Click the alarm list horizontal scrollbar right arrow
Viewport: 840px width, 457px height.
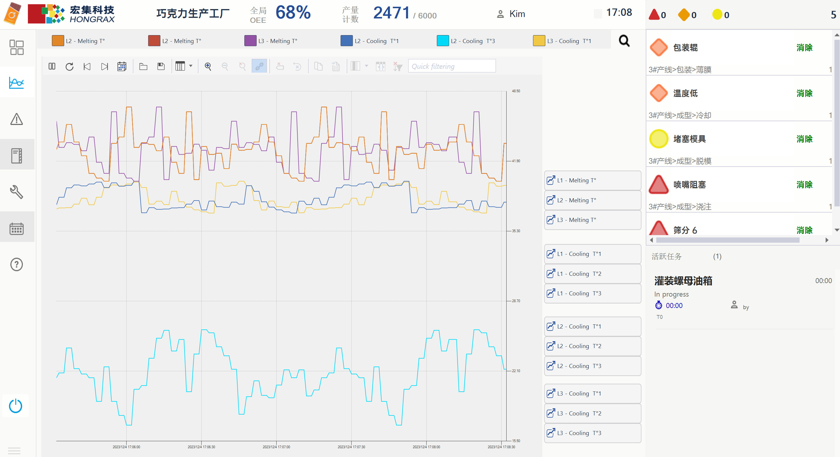point(827,240)
